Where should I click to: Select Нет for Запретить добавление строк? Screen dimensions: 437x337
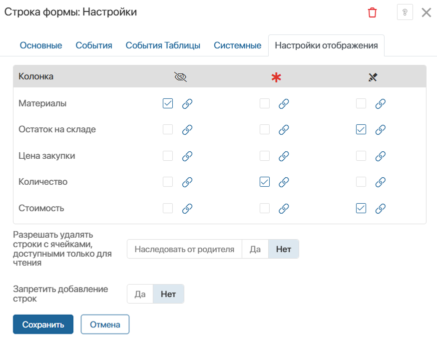168,294
